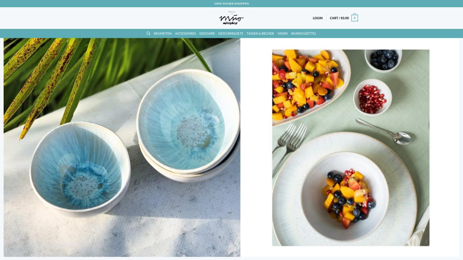The width and height of the screenshot is (463, 260).
Task: Go to the miioshop logo homepage
Action: point(231,18)
